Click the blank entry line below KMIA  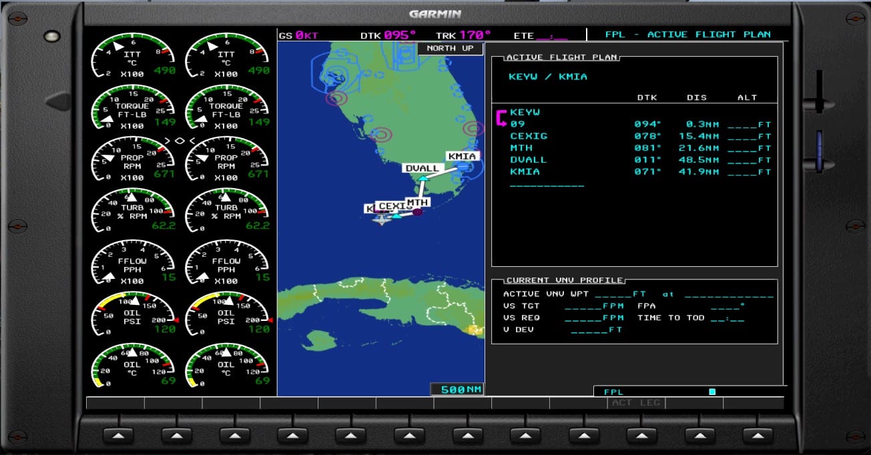point(547,185)
